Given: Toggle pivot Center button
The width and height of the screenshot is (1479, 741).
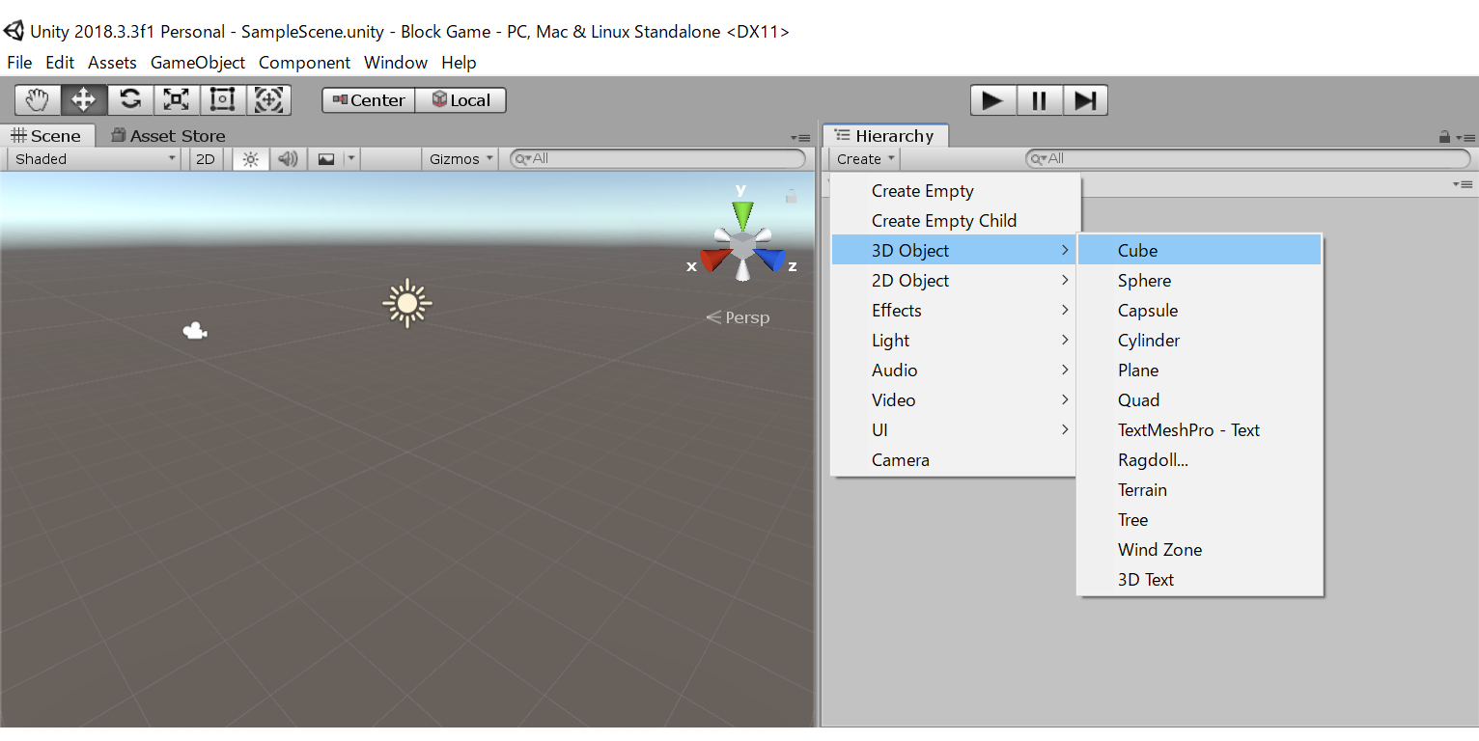Looking at the screenshot, I should click(x=369, y=100).
